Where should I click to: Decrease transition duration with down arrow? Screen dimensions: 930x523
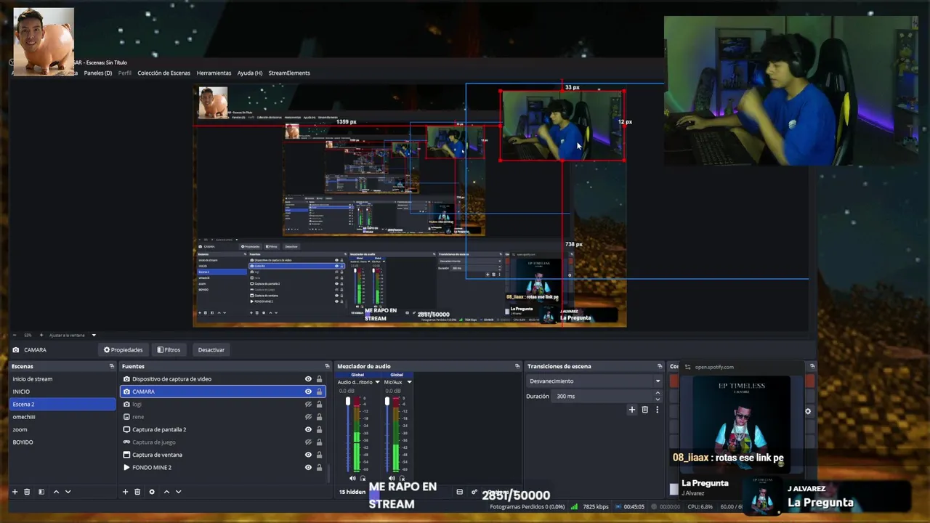(x=658, y=400)
